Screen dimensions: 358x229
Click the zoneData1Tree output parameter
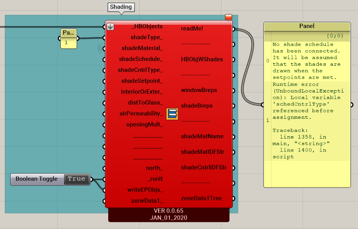201,198
